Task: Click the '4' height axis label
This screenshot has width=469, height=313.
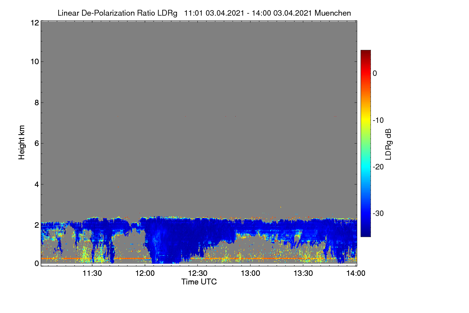Action: click(36, 184)
